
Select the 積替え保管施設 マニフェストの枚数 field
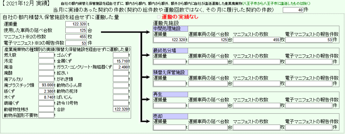pyautogui.click(x=257, y=83)
